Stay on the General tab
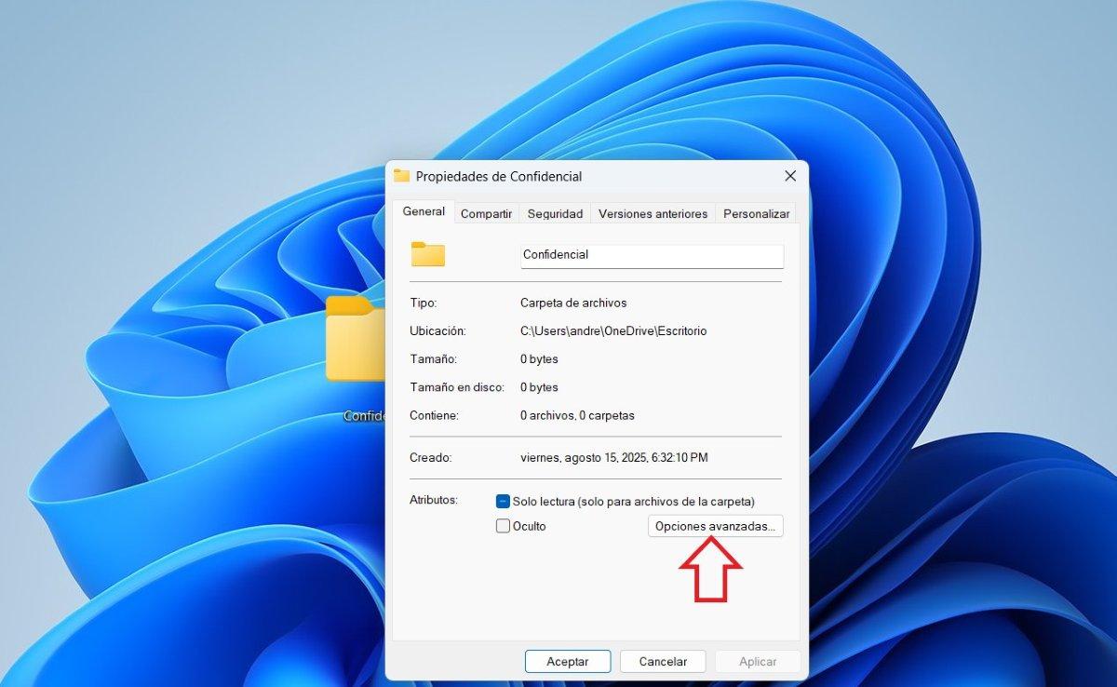This screenshot has height=687, width=1117. 423,211
